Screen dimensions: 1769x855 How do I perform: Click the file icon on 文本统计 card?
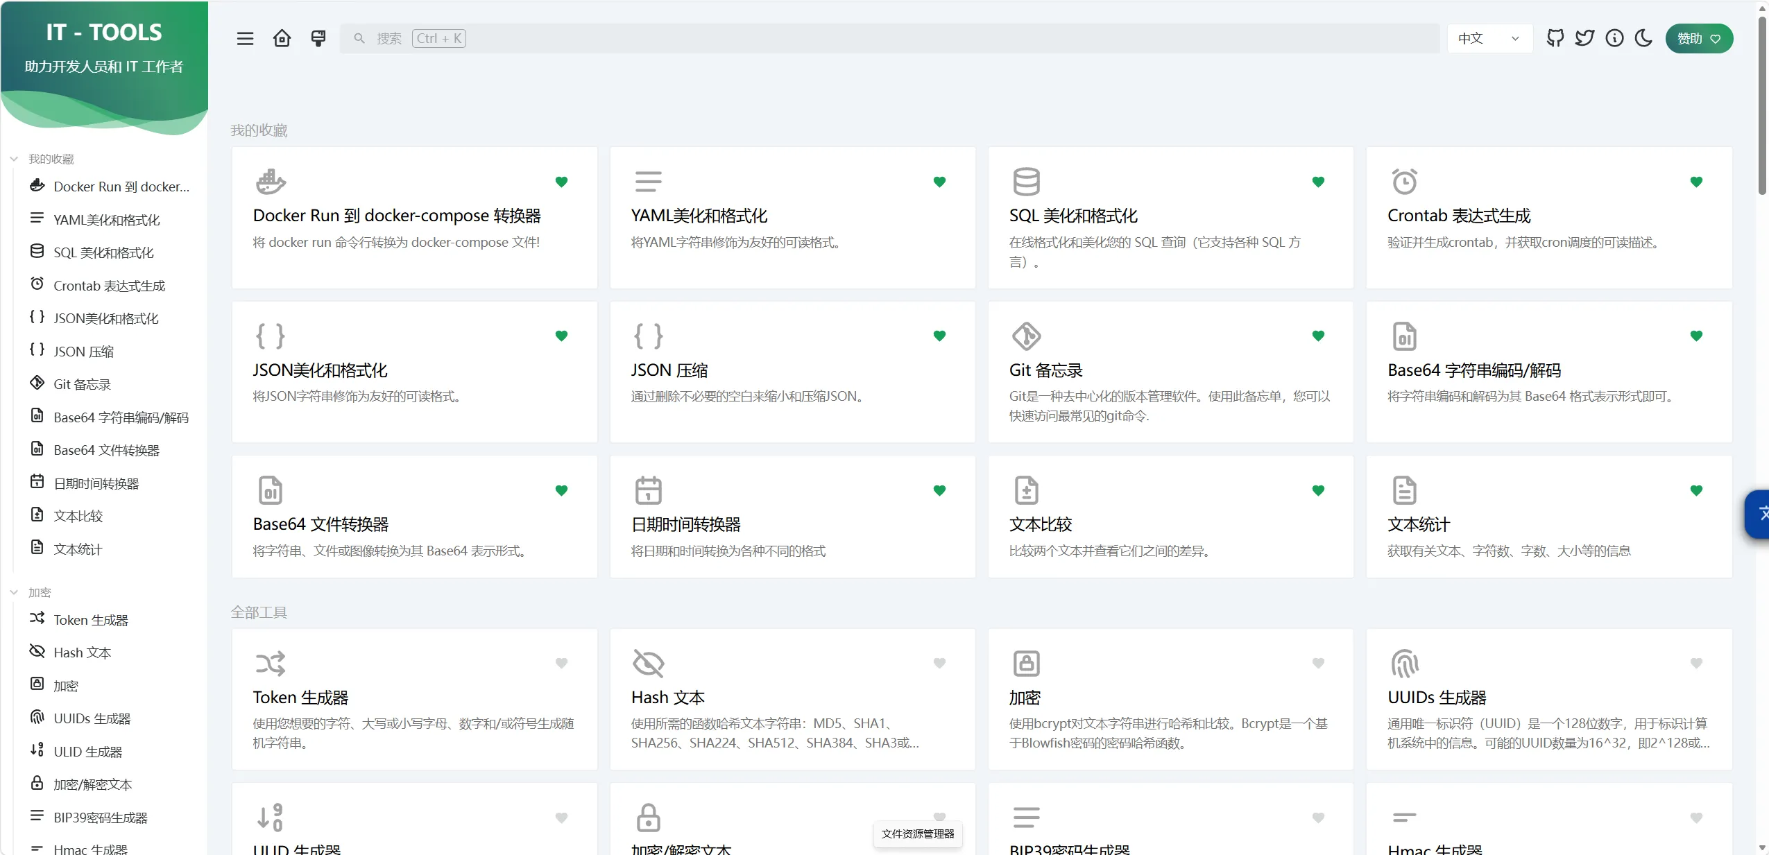pyautogui.click(x=1405, y=490)
